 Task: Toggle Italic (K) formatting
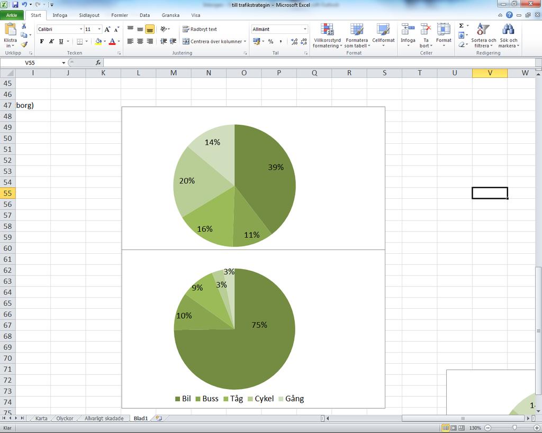(x=51, y=41)
